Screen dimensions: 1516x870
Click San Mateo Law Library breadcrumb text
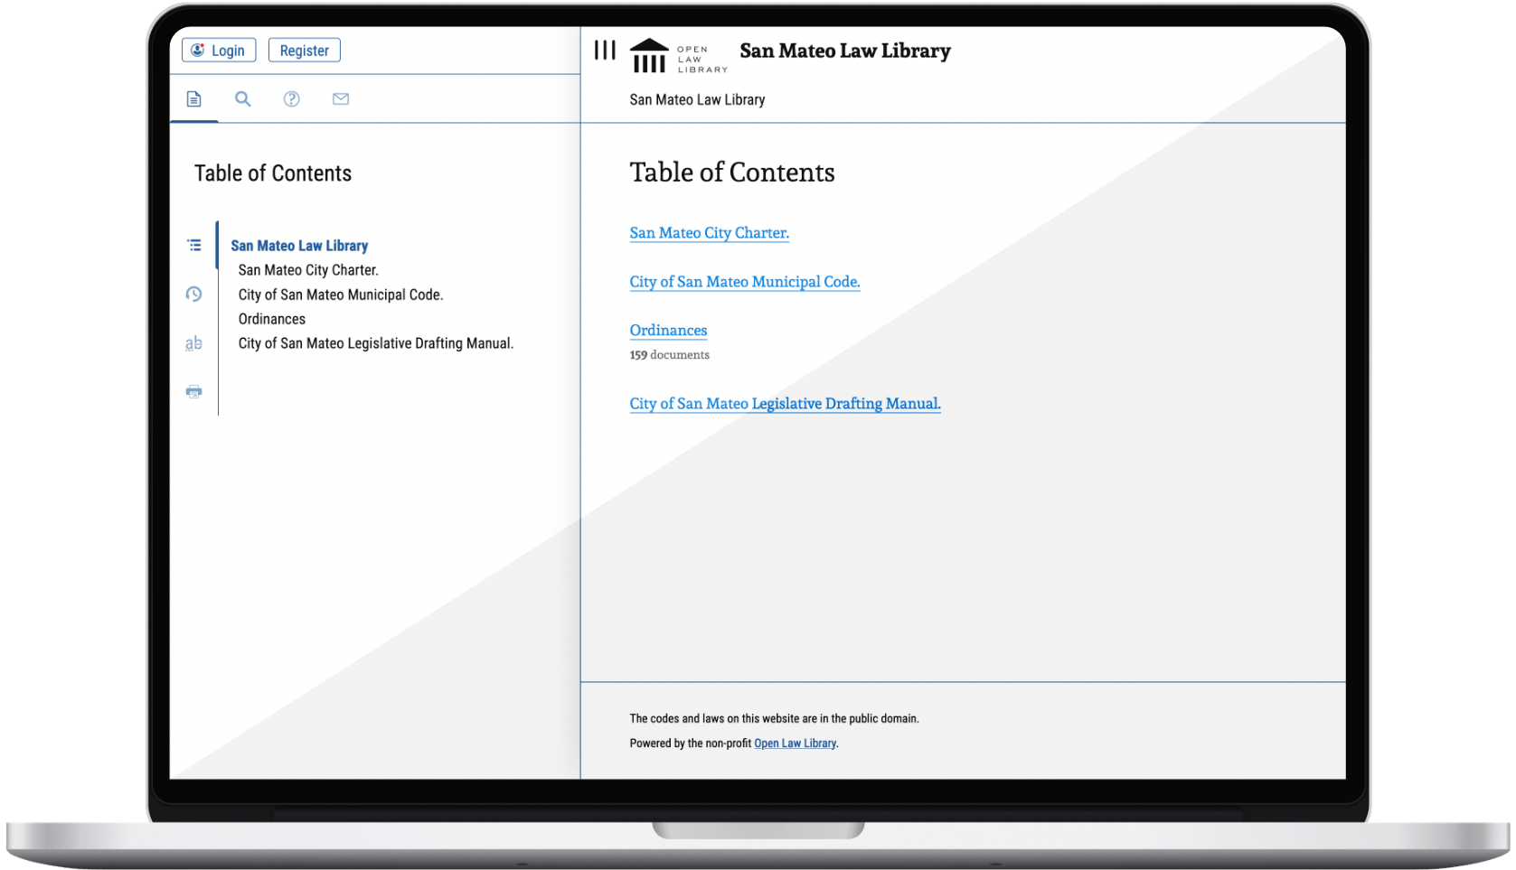(697, 99)
